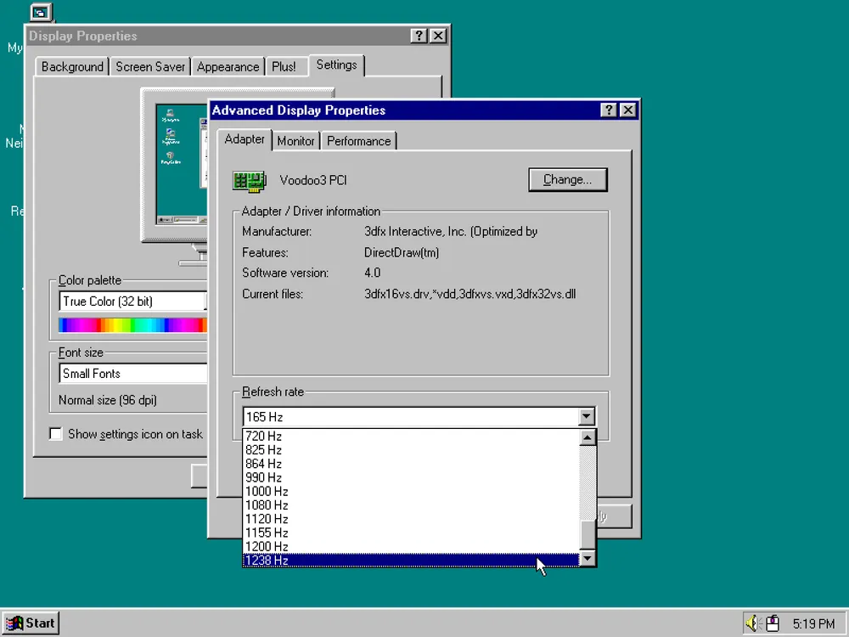Image resolution: width=849 pixels, height=637 pixels.
Task: Click the volume speaker icon in system tray
Action: pyautogui.click(x=752, y=623)
